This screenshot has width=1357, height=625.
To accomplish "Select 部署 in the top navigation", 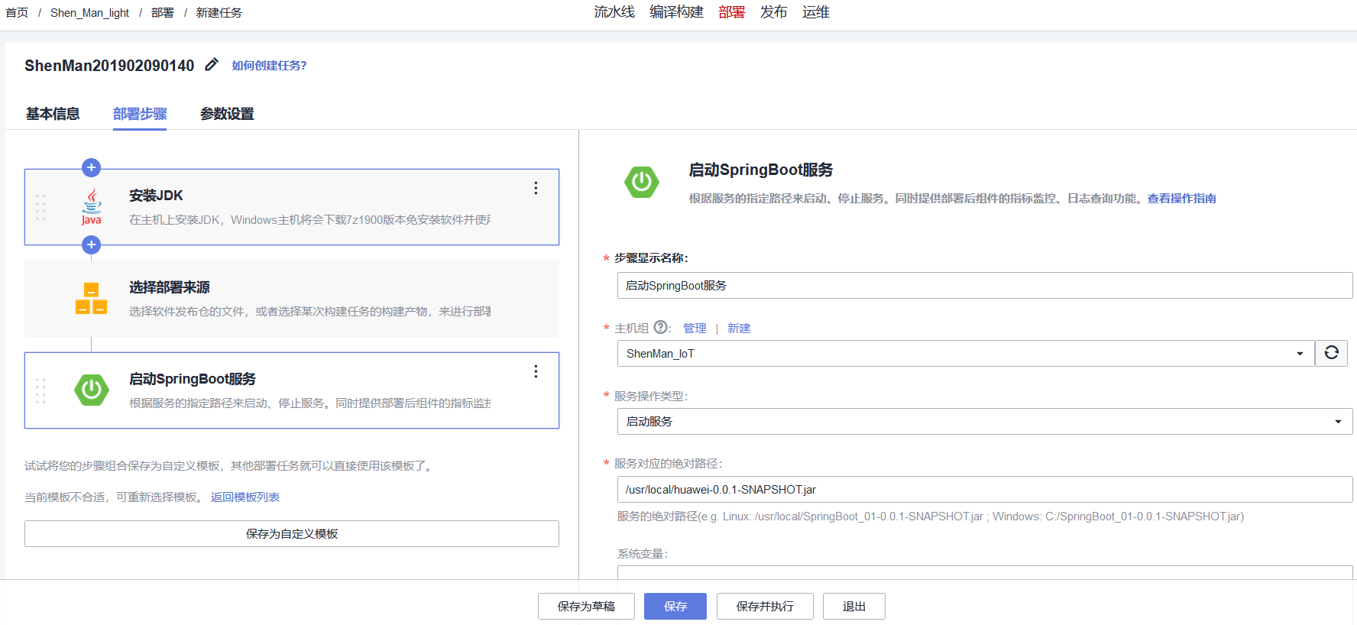I will pyautogui.click(x=731, y=12).
